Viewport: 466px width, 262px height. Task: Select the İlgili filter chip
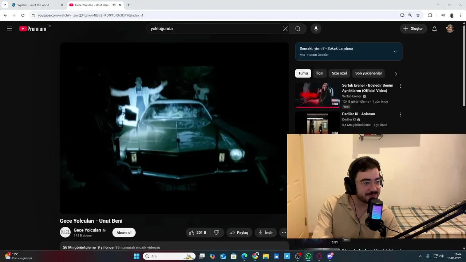[x=320, y=73]
